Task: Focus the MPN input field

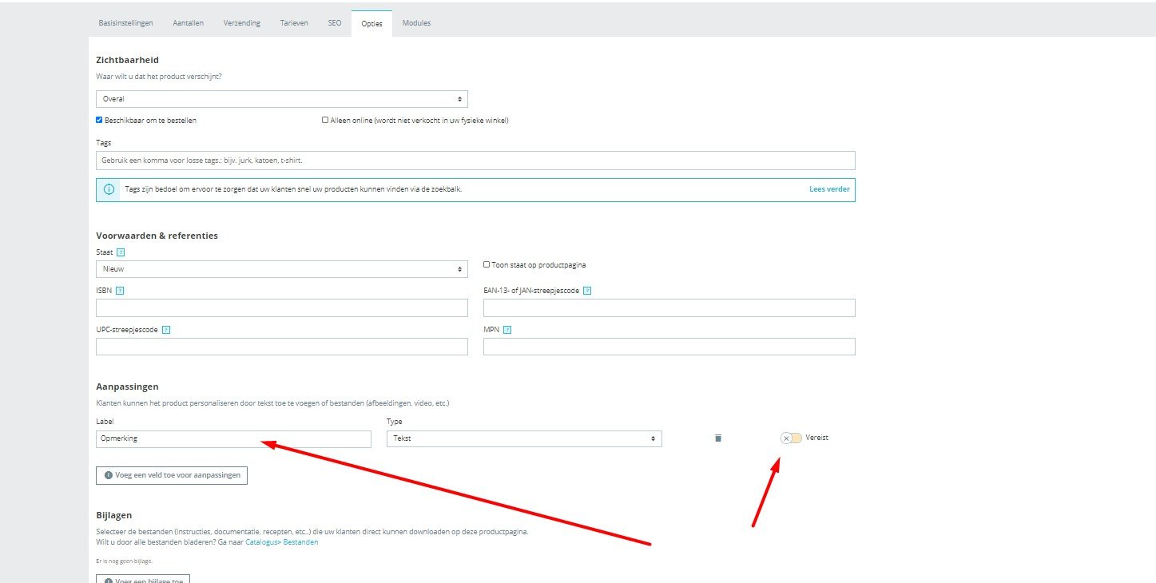Action: tap(669, 347)
